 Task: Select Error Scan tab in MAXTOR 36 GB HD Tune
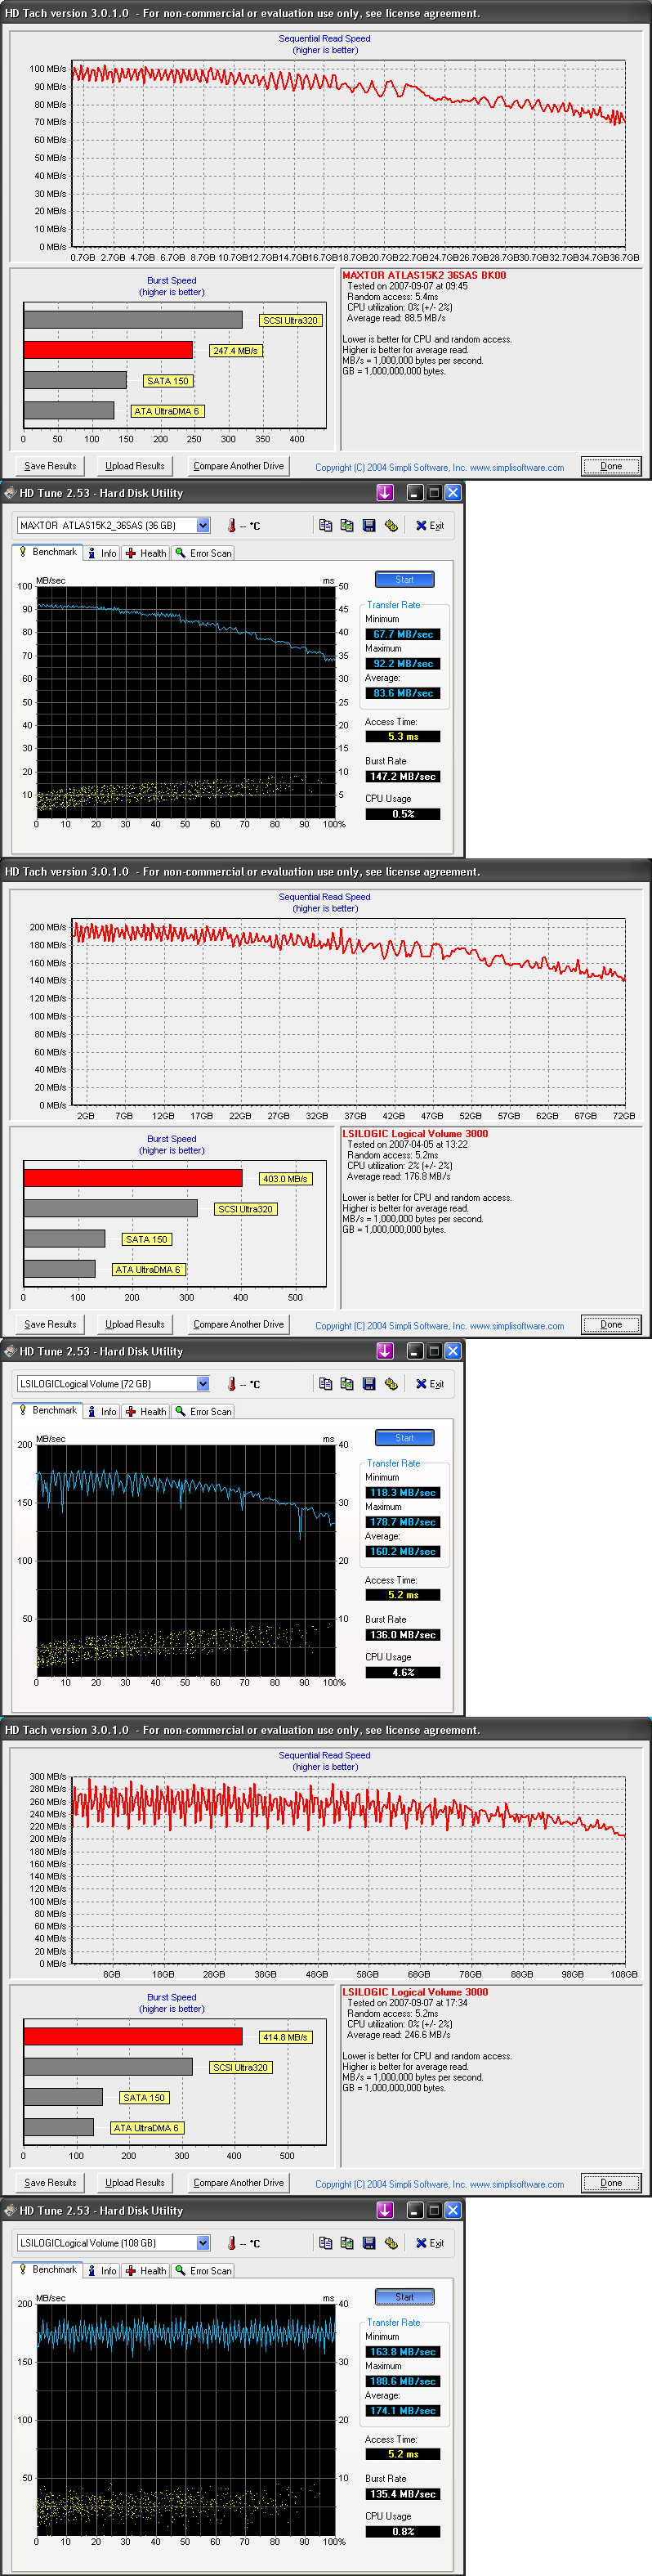click(x=203, y=553)
